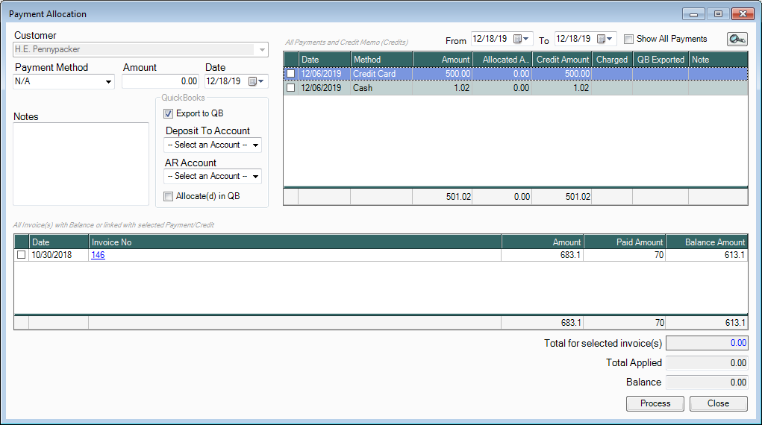
Task: Click inside the Notes text area
Action: pyautogui.click(x=81, y=164)
